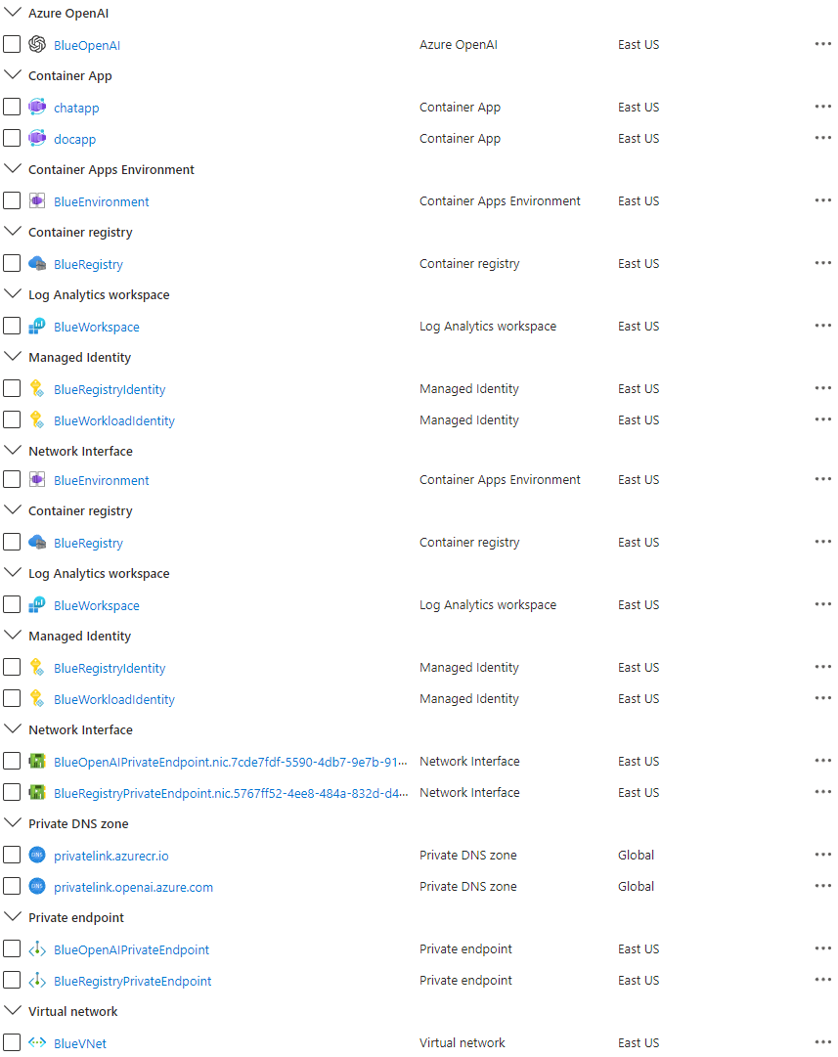Open the BlueOpenAIPrivateEndpoint.nic.7cde7fdf link
The image size is (838, 1057).
(x=231, y=762)
